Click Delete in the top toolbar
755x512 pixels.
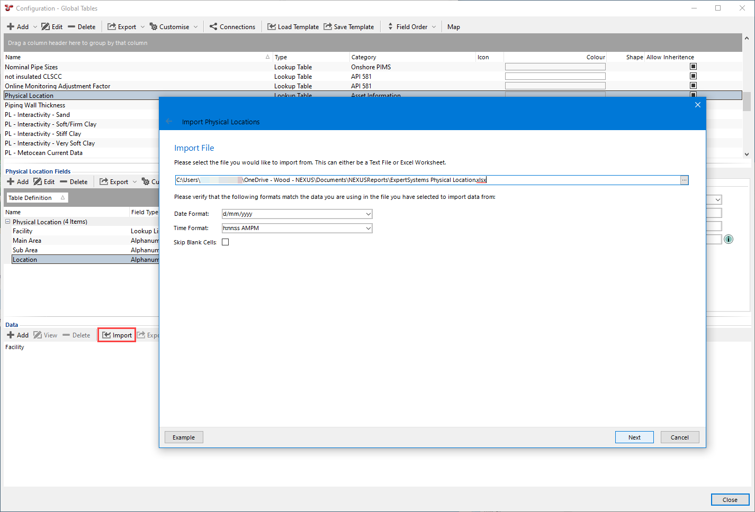click(x=82, y=26)
